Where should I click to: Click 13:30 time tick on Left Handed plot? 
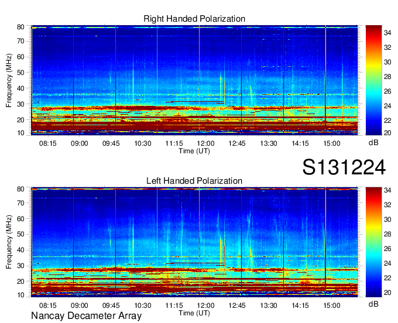(269, 305)
